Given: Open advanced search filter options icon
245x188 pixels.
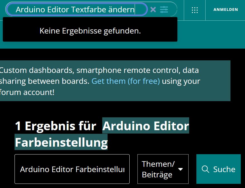Looking at the screenshot, I should point(164,10).
